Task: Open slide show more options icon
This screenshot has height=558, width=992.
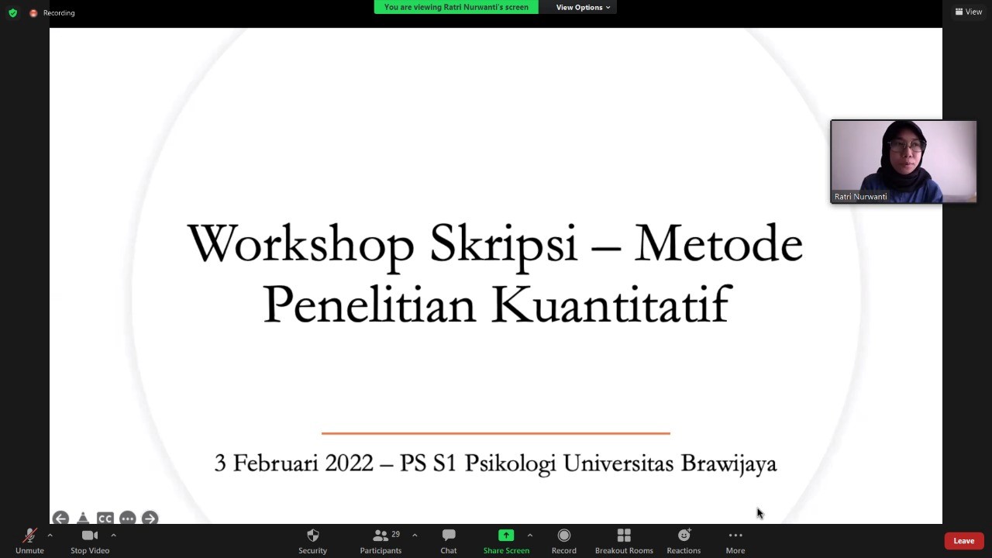Action: pyautogui.click(x=128, y=518)
